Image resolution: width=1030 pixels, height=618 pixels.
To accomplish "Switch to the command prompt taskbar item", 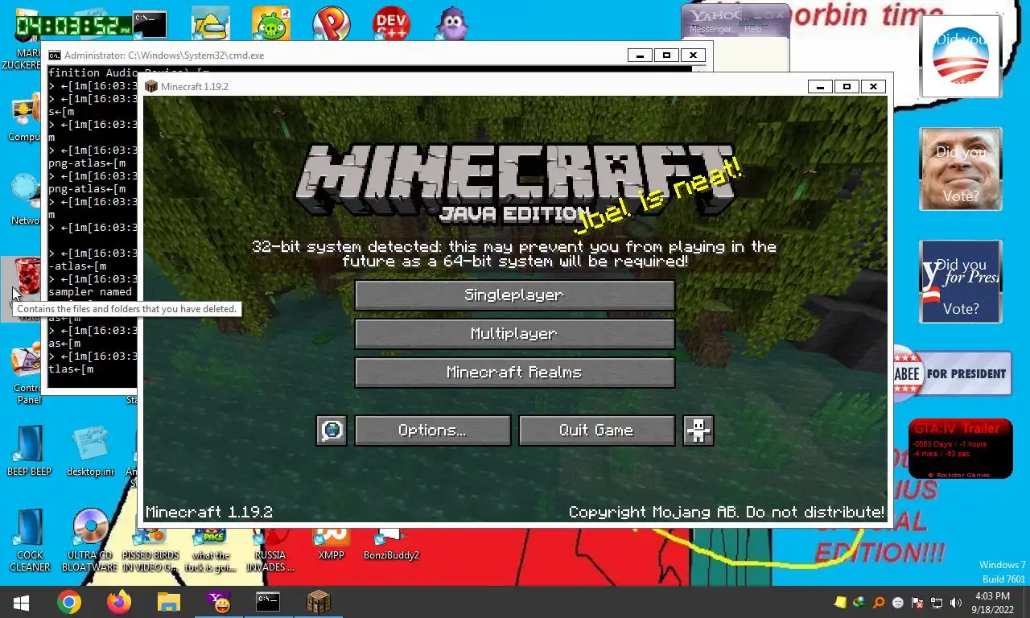I will (268, 602).
